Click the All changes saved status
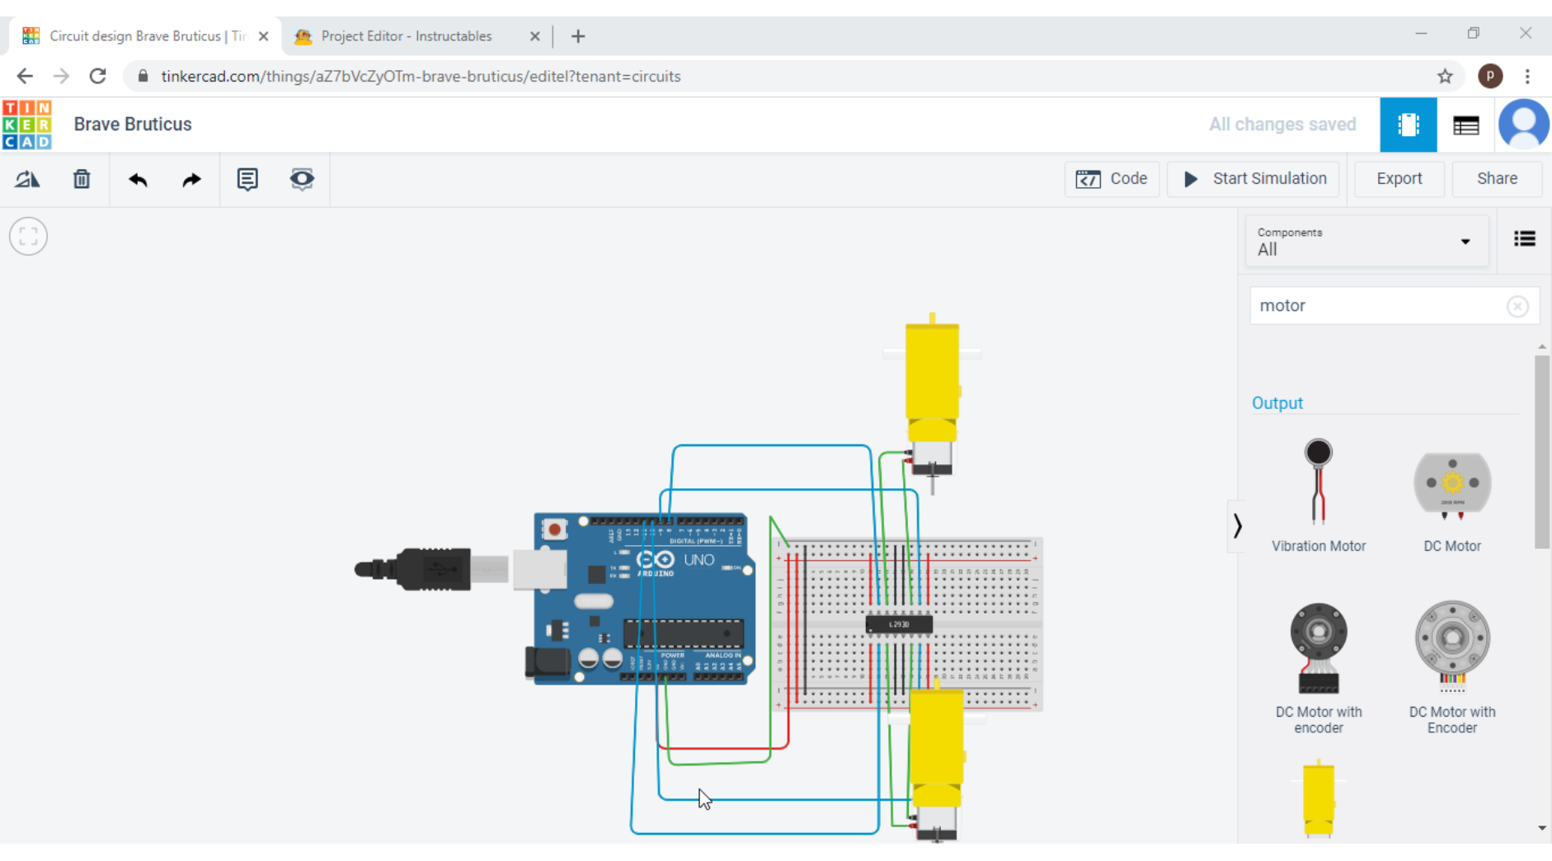The image size is (1552, 861). click(x=1282, y=125)
